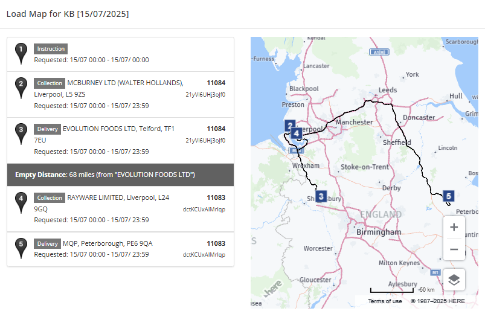Click order number 11084 on Evolution Foods row
The height and width of the screenshot is (311, 485).
click(x=216, y=129)
